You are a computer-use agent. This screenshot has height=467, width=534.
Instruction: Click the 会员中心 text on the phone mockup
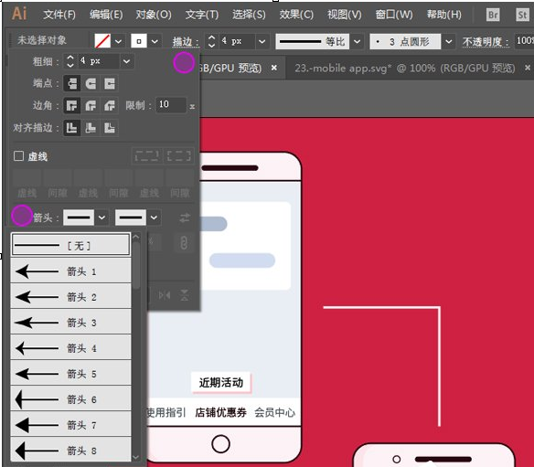(275, 412)
